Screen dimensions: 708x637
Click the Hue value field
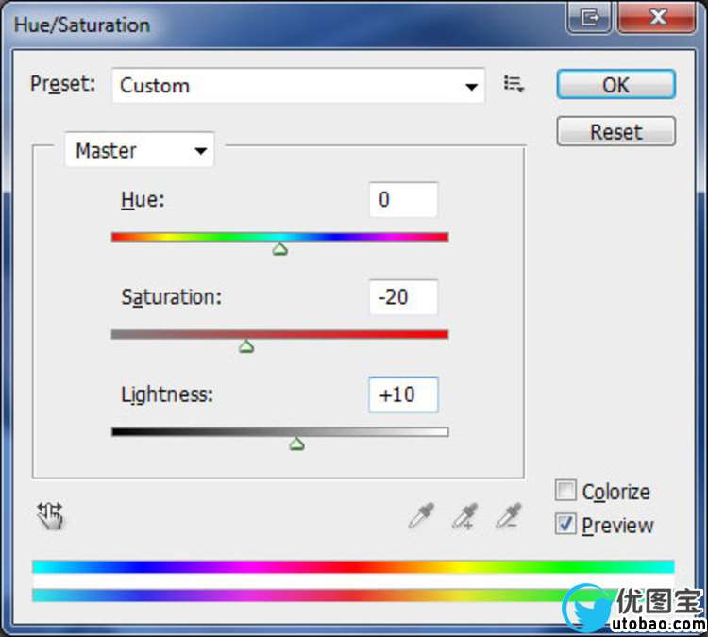pos(403,199)
